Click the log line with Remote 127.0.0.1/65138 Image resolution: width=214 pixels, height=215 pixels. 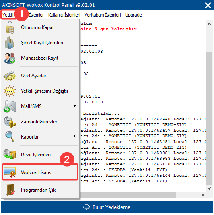click(x=142, y=164)
